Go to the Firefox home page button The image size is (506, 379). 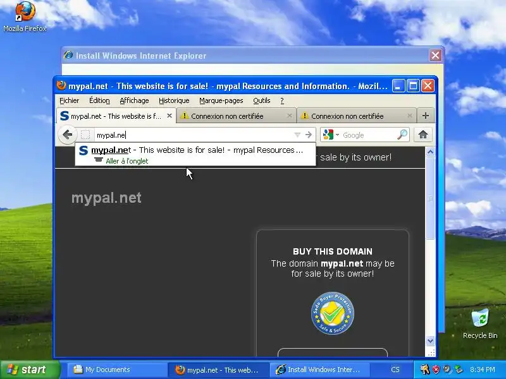pos(423,135)
